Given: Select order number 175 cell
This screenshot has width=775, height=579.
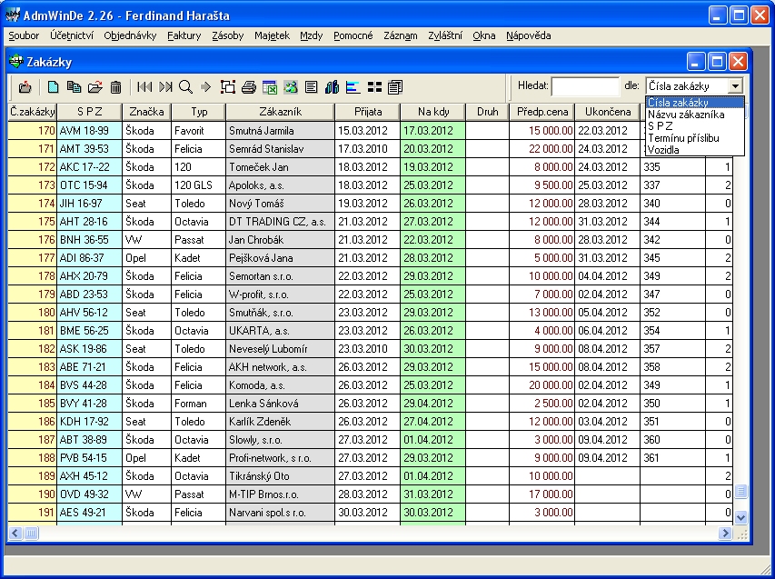Looking at the screenshot, I should pos(32,222).
